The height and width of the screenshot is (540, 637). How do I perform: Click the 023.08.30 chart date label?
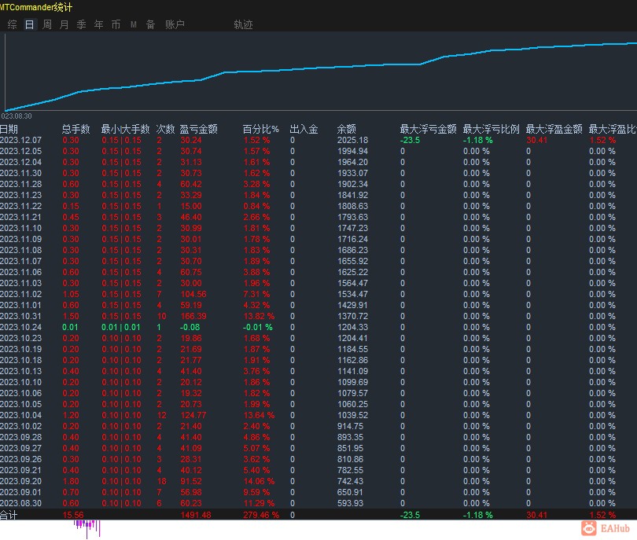pyautogui.click(x=17, y=116)
